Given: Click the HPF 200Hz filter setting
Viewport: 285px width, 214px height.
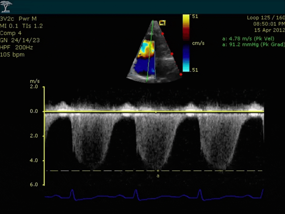Looking at the screenshot, I should (16, 47).
